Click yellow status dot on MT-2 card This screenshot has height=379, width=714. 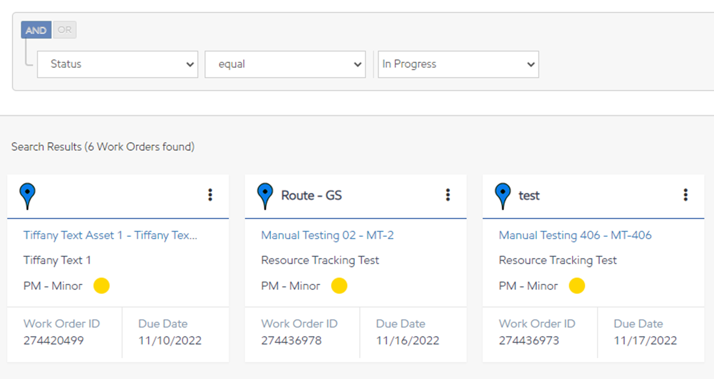(x=339, y=286)
